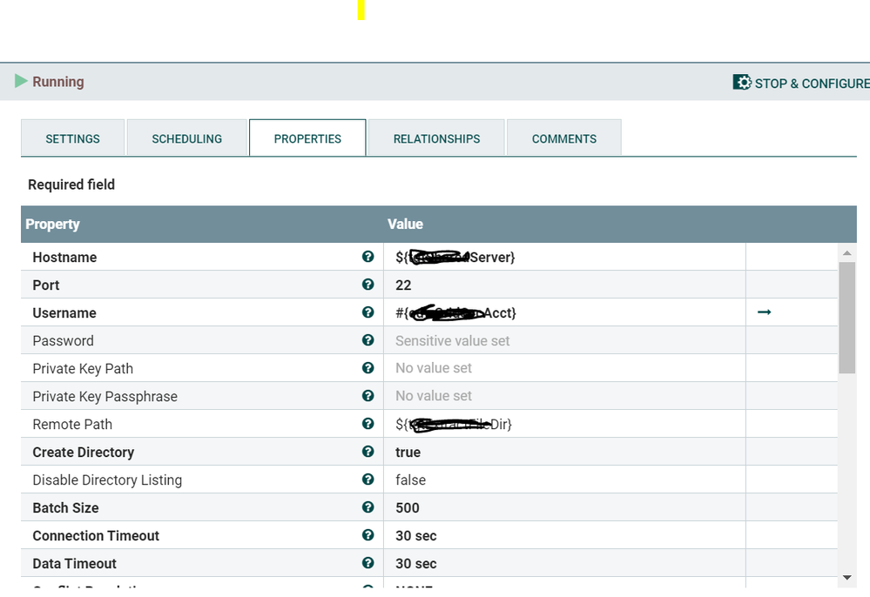The width and height of the screenshot is (870, 597).
Task: Click the Remote Path value cell
Action: click(564, 424)
